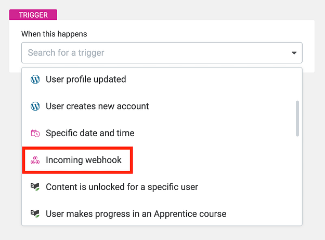This screenshot has height=240, width=325.
Task: Click the calendar clock icon for Specific date and time
Action: pos(35,134)
